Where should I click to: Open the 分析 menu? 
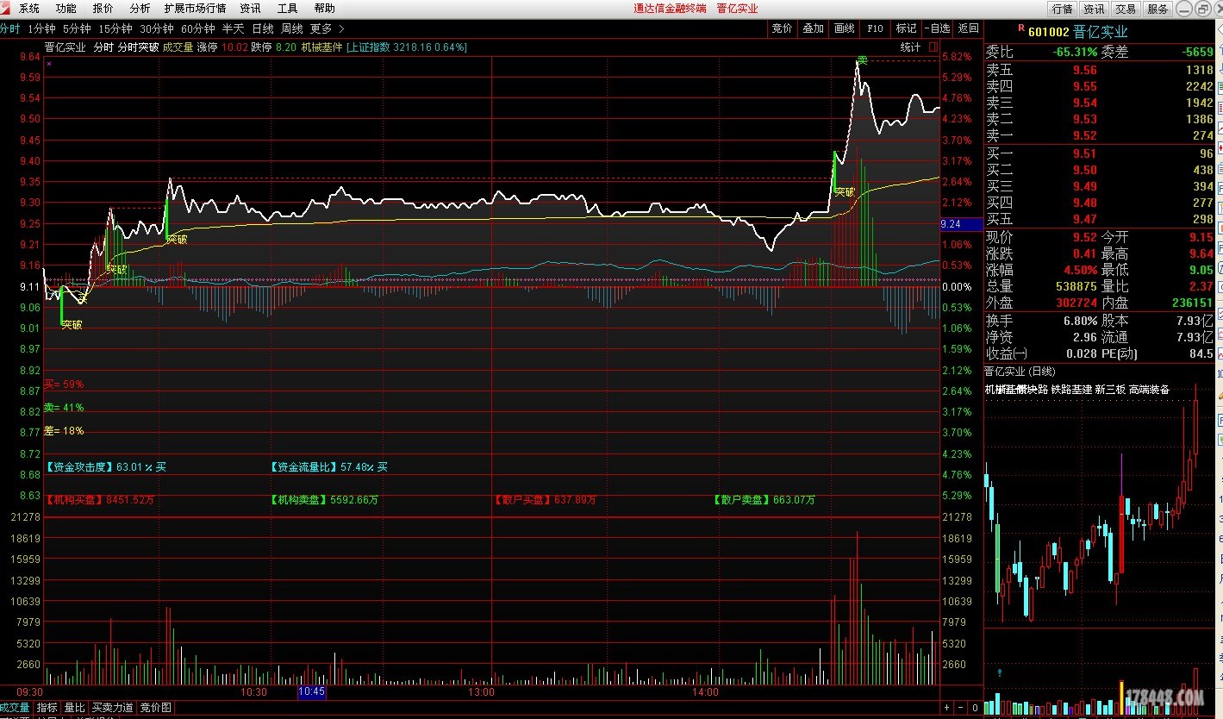(x=140, y=8)
